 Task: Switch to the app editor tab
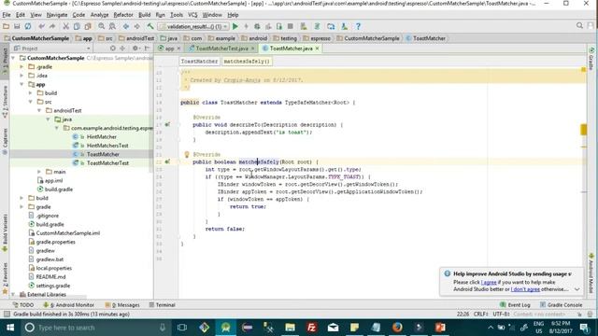[x=169, y=49]
